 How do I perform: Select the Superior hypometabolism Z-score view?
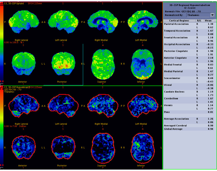(103, 148)
